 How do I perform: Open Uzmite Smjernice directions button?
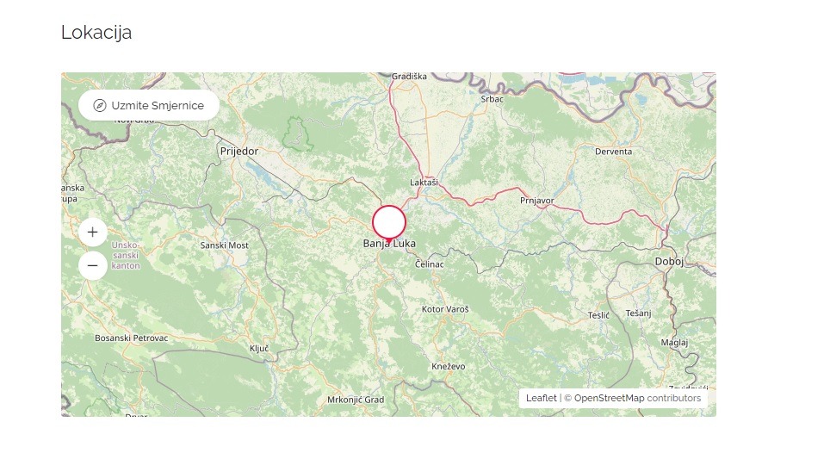(x=149, y=105)
